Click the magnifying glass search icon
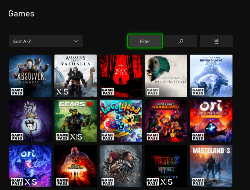The image size is (250, 190). pyautogui.click(x=181, y=41)
